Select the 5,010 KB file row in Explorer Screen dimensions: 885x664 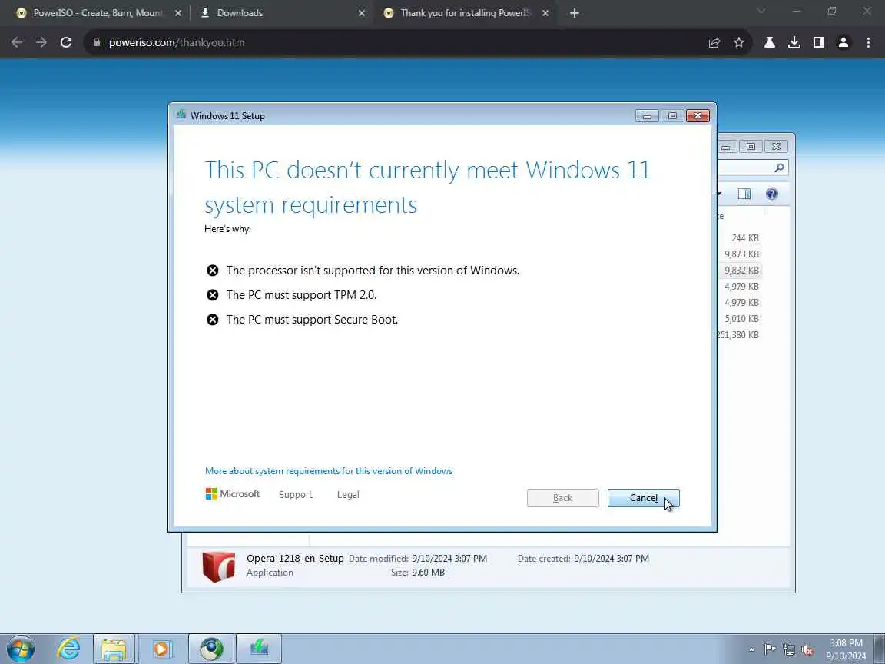coord(741,319)
